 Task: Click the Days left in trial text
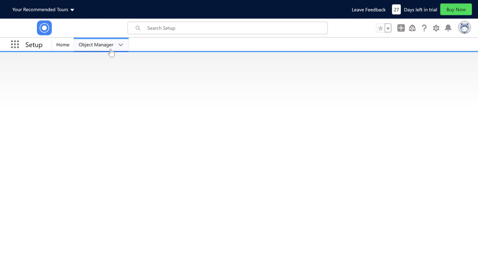pyautogui.click(x=420, y=9)
